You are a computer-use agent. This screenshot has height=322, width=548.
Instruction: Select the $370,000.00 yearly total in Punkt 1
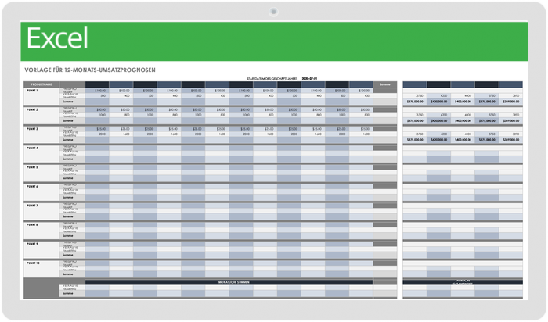point(414,102)
